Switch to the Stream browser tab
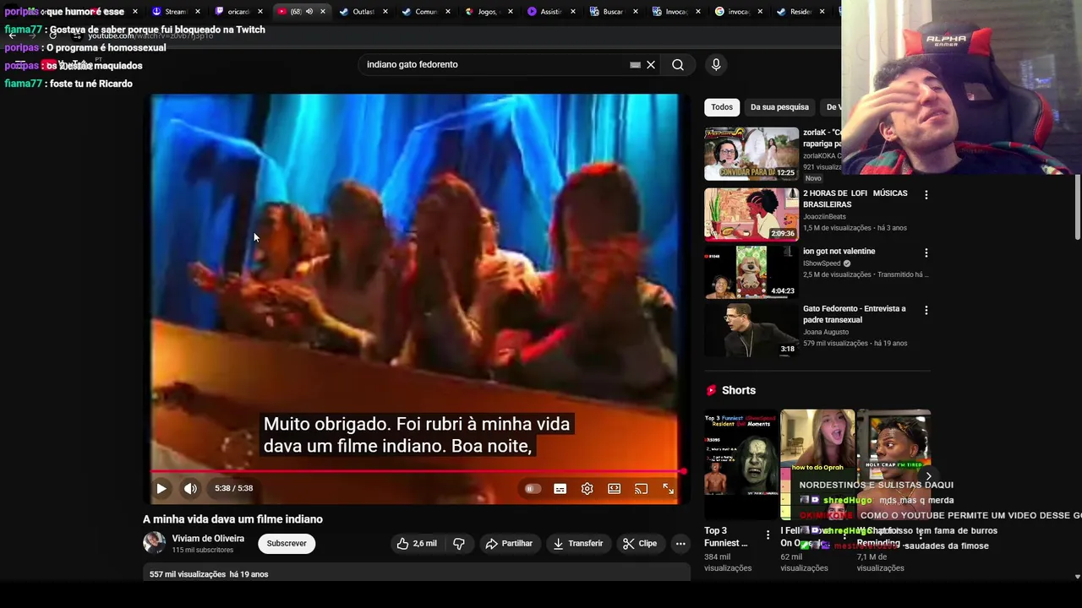Image resolution: width=1082 pixels, height=608 pixels. [x=175, y=12]
